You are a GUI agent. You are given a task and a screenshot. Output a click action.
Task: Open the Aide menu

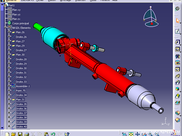[115, 1]
